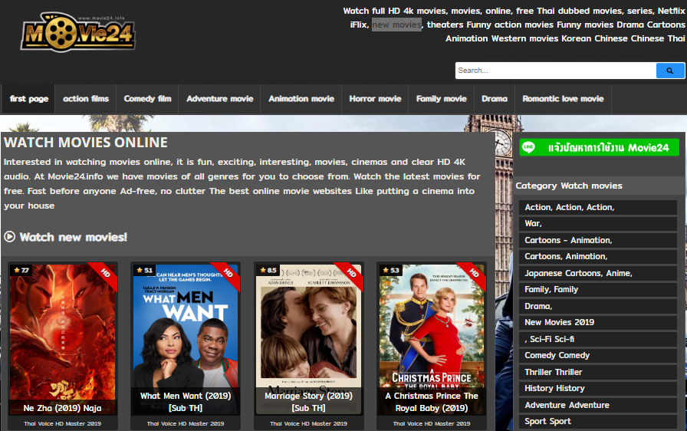Viewport: 687px width, 431px height.
Task: Select category 'Cartoons, Animation,'
Action: (x=598, y=256)
